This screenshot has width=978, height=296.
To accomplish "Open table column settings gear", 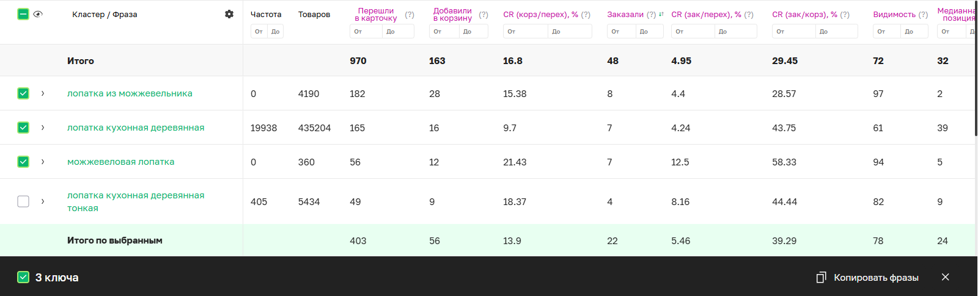I will click(x=229, y=14).
